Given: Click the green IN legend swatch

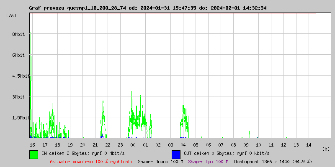Looking at the screenshot, I should [33, 154].
